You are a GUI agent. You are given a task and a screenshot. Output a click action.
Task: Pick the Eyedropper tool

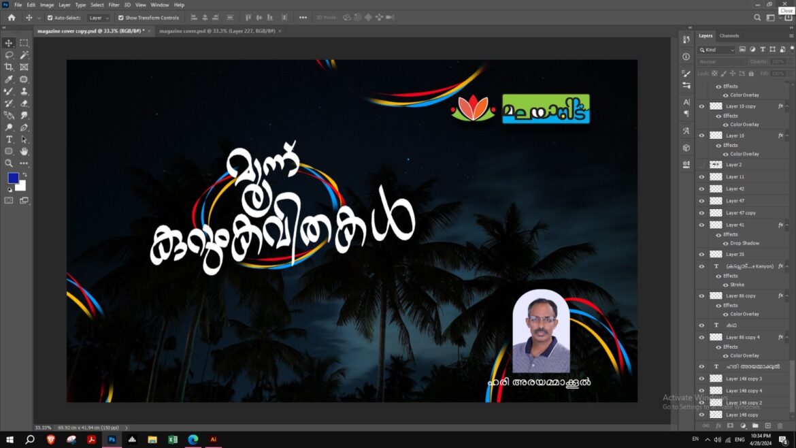9,79
